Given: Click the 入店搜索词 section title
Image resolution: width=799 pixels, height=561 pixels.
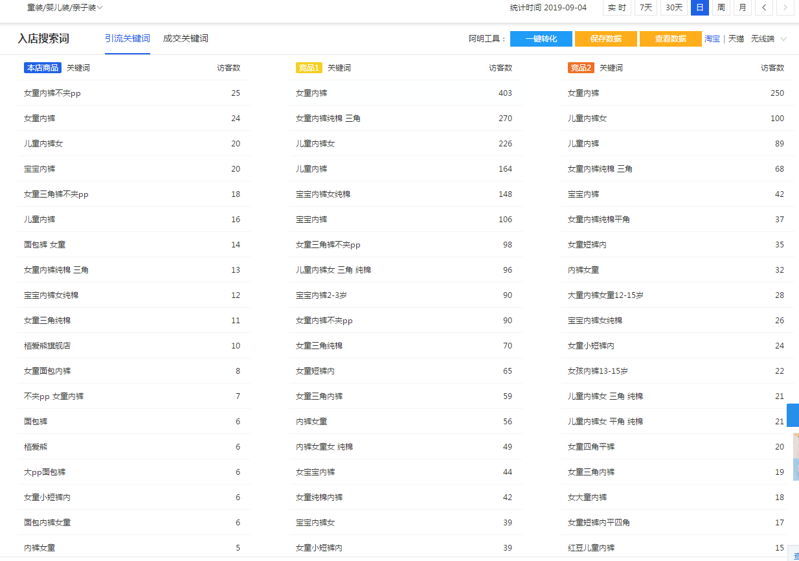Looking at the screenshot, I should tap(43, 39).
